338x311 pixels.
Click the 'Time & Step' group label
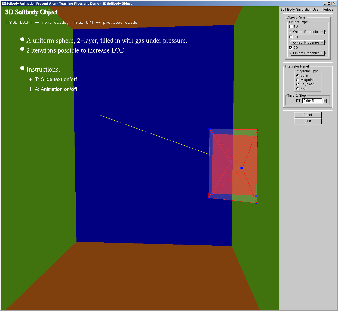297,96
